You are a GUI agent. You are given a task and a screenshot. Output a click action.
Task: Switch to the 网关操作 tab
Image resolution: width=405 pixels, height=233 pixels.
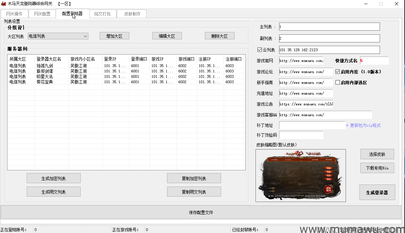[14, 14]
